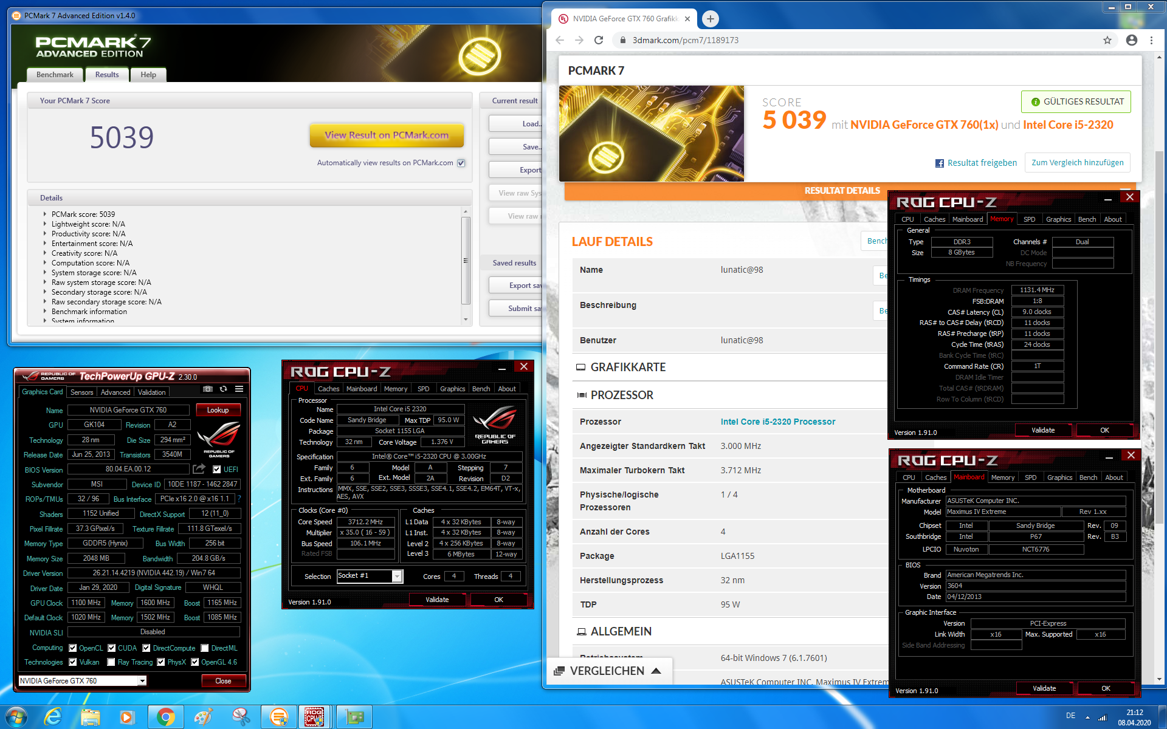The height and width of the screenshot is (729, 1167).
Task: Click the GPU-Z taskbar icon
Action: [x=354, y=717]
